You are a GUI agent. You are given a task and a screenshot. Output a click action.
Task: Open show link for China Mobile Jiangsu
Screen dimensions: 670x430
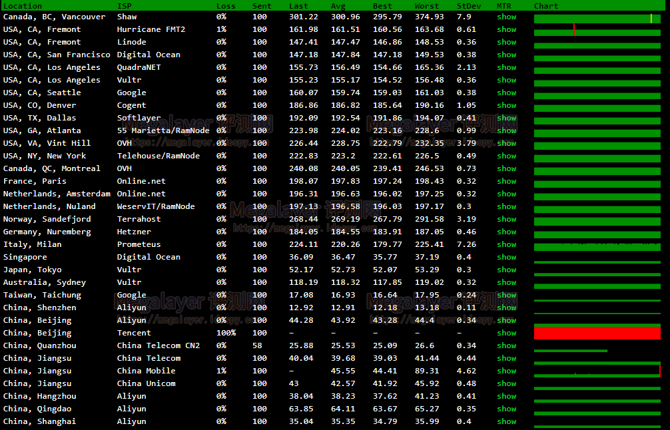point(506,371)
